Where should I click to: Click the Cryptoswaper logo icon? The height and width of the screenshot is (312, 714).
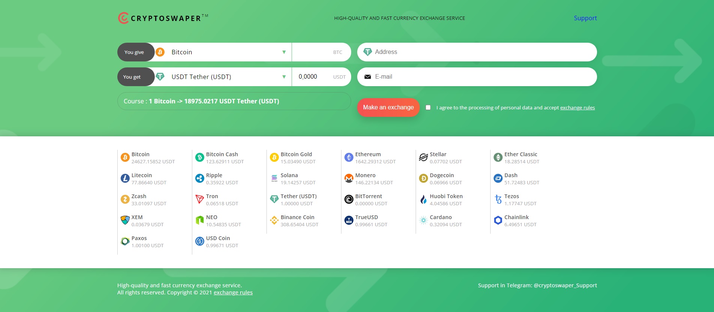coord(123,18)
